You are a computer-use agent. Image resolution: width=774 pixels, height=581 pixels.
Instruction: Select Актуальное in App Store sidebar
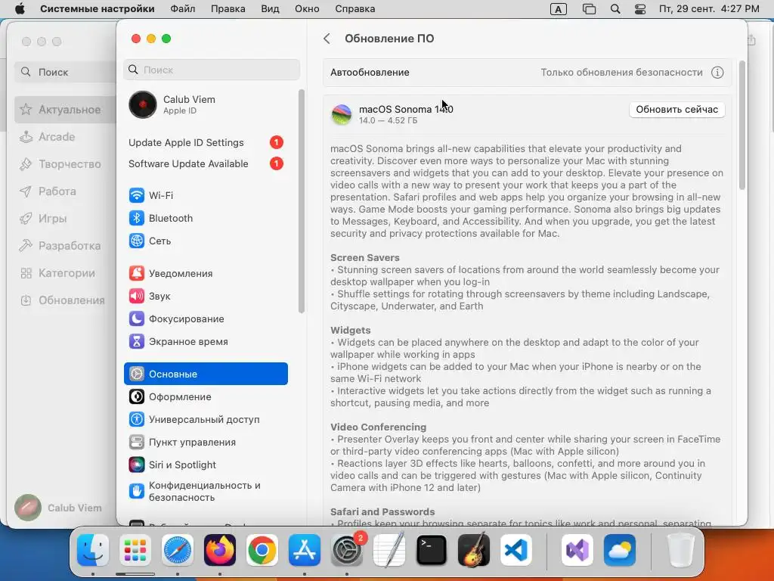65,110
